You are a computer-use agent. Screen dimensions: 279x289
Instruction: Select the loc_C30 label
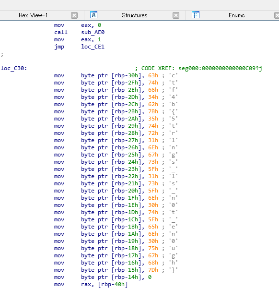(x=14, y=68)
